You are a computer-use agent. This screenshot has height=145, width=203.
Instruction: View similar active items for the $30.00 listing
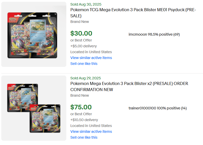coord(91,58)
